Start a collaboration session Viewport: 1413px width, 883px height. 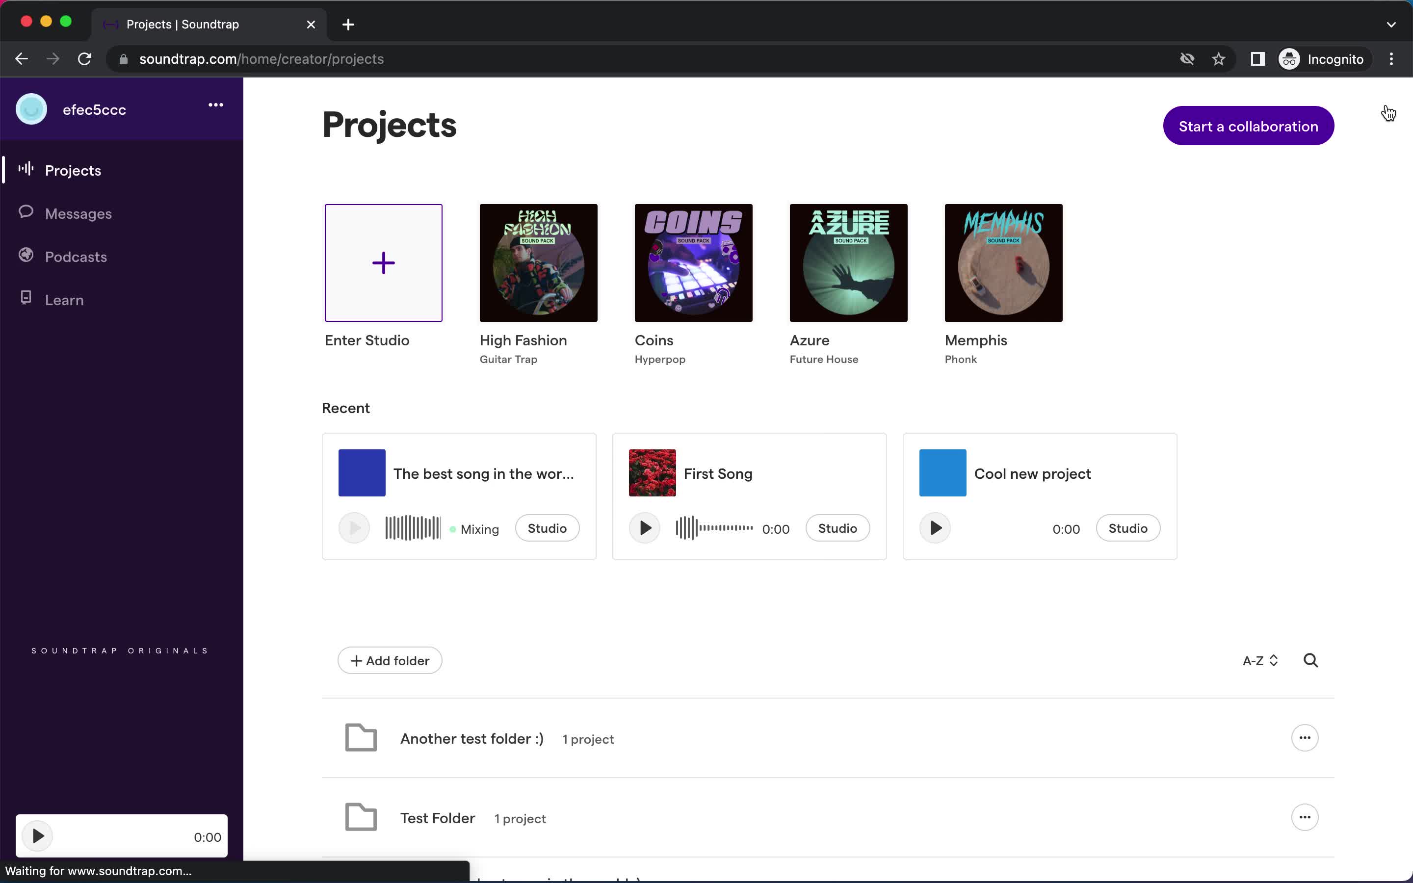(1248, 125)
